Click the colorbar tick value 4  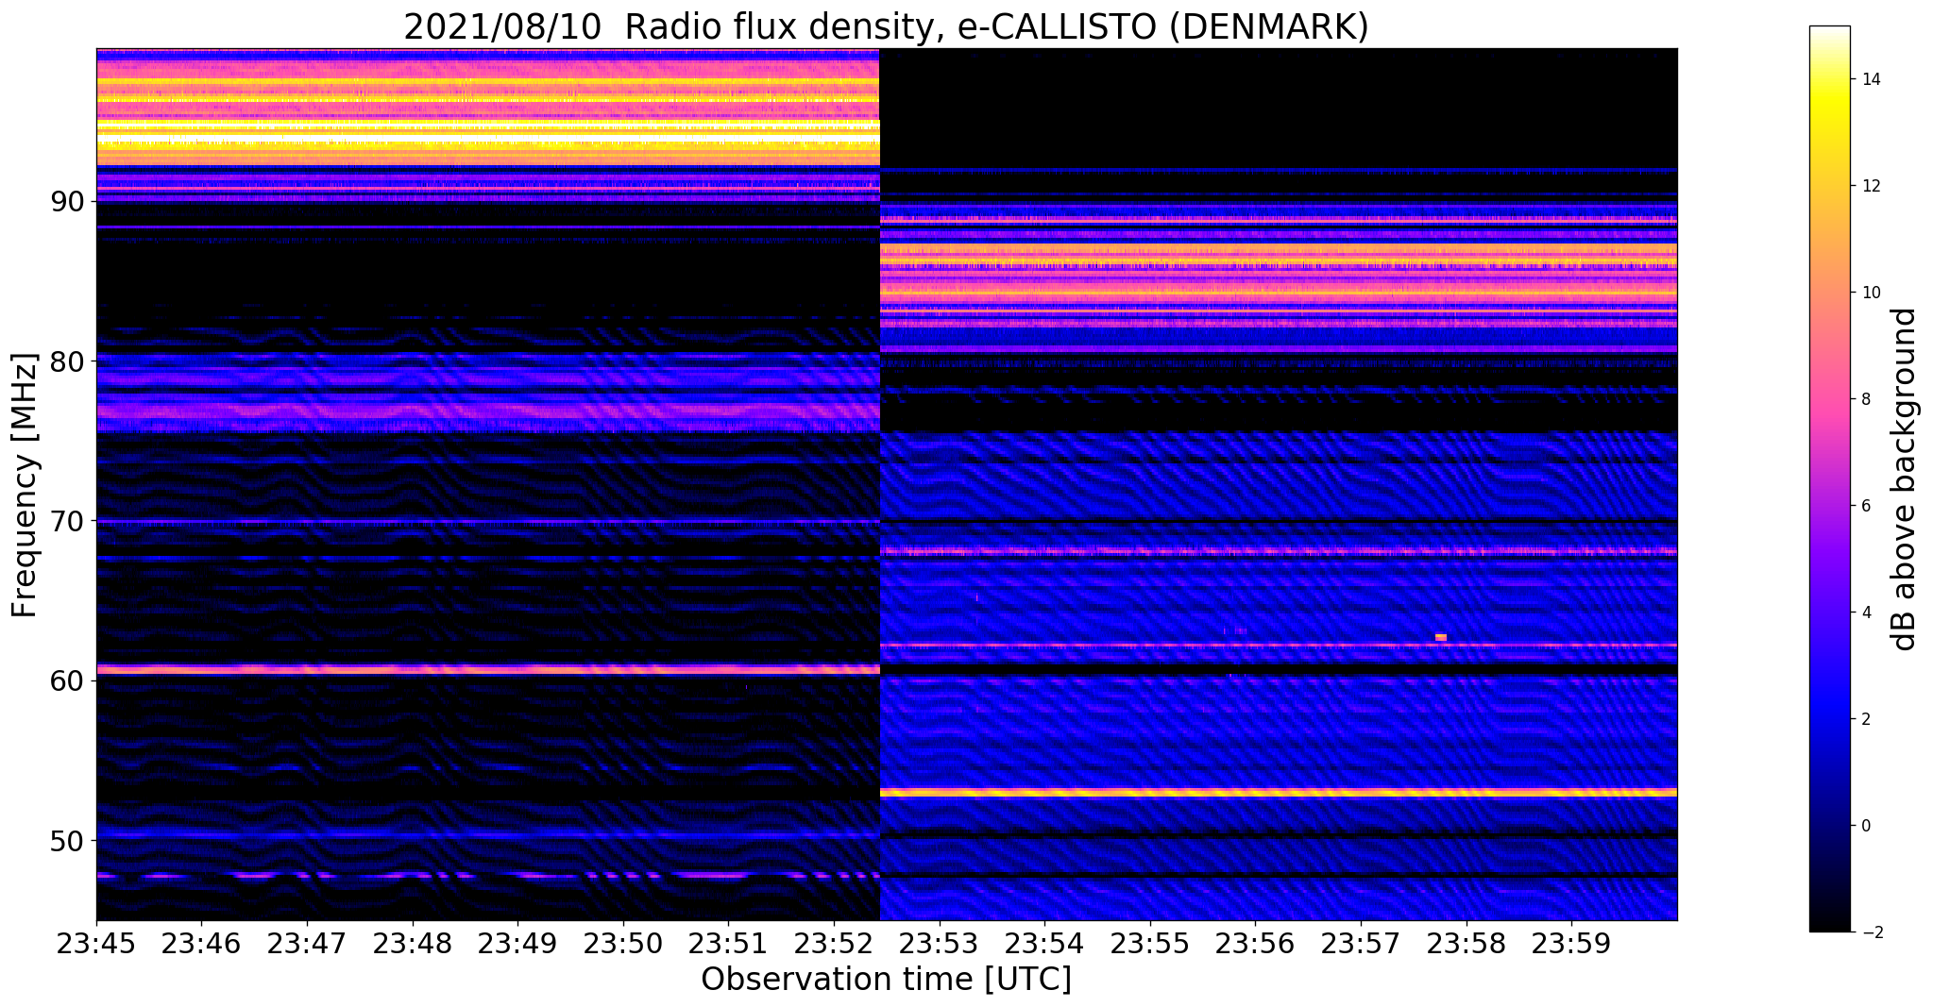point(1865,613)
